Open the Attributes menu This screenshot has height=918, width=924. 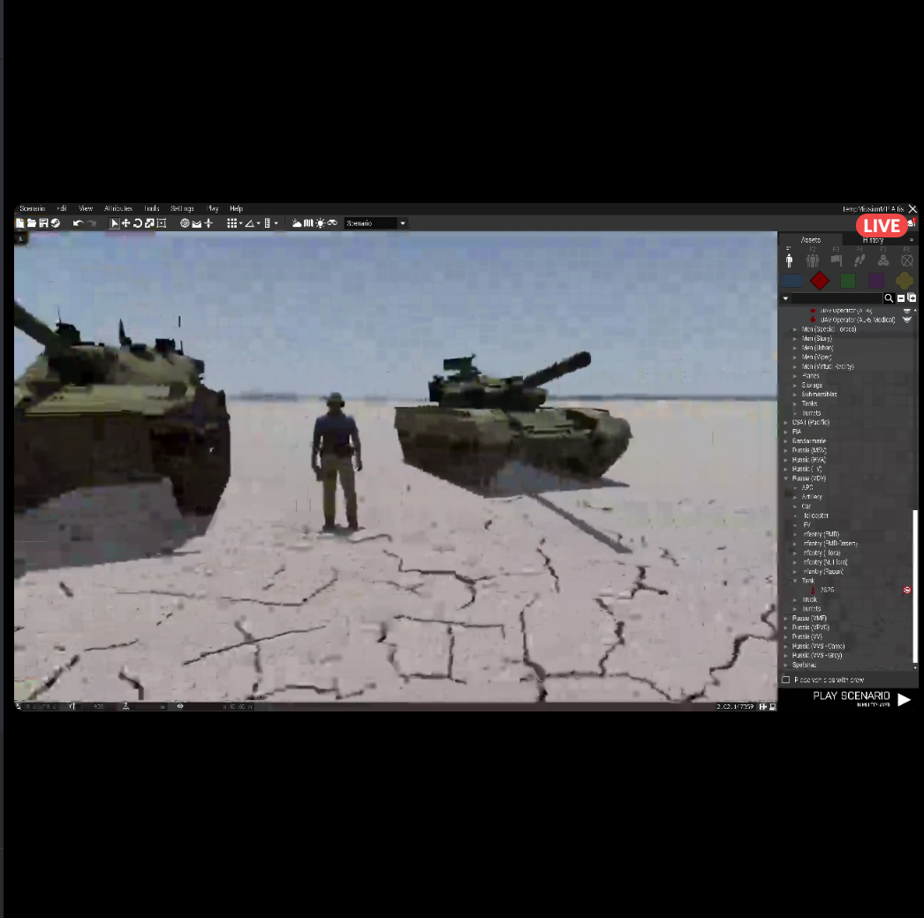click(117, 209)
